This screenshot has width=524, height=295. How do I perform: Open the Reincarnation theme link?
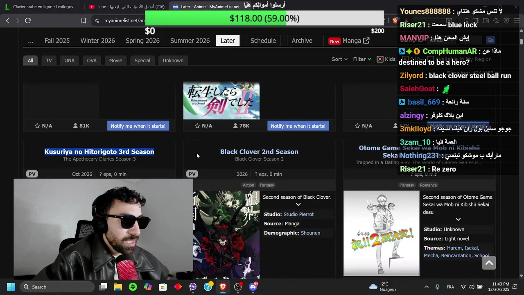[x=456, y=256]
